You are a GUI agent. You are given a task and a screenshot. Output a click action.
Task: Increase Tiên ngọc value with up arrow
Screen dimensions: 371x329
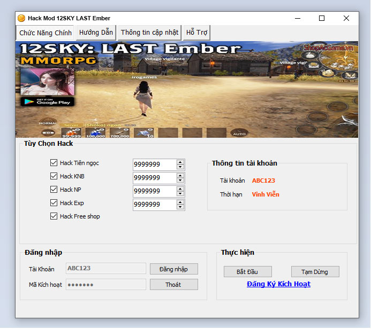180,162
